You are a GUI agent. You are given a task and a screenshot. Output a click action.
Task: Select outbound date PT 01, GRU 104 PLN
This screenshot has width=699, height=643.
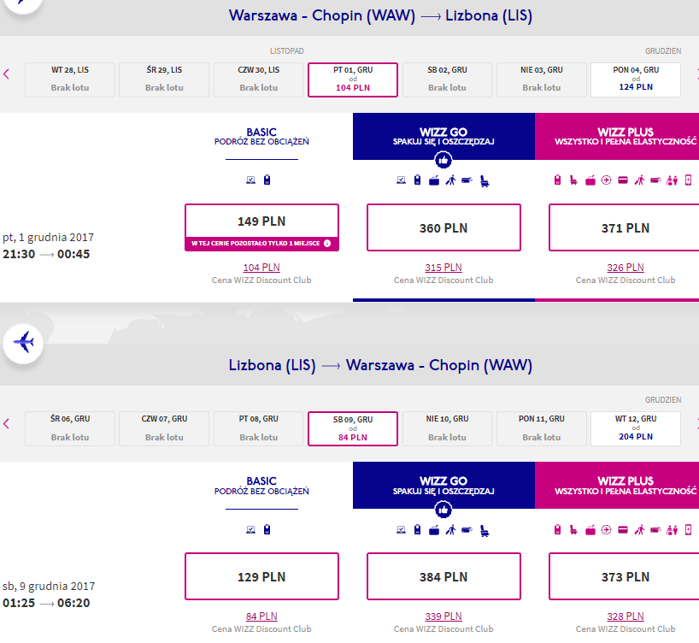(353, 80)
